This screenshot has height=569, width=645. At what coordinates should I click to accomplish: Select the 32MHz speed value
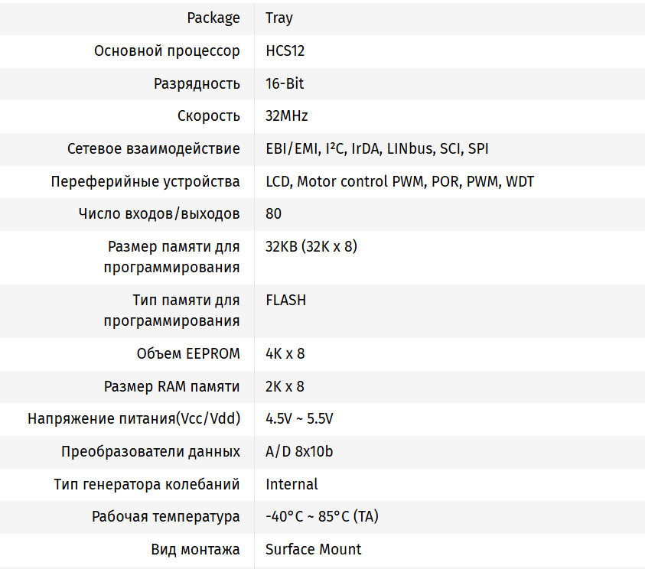[287, 116]
